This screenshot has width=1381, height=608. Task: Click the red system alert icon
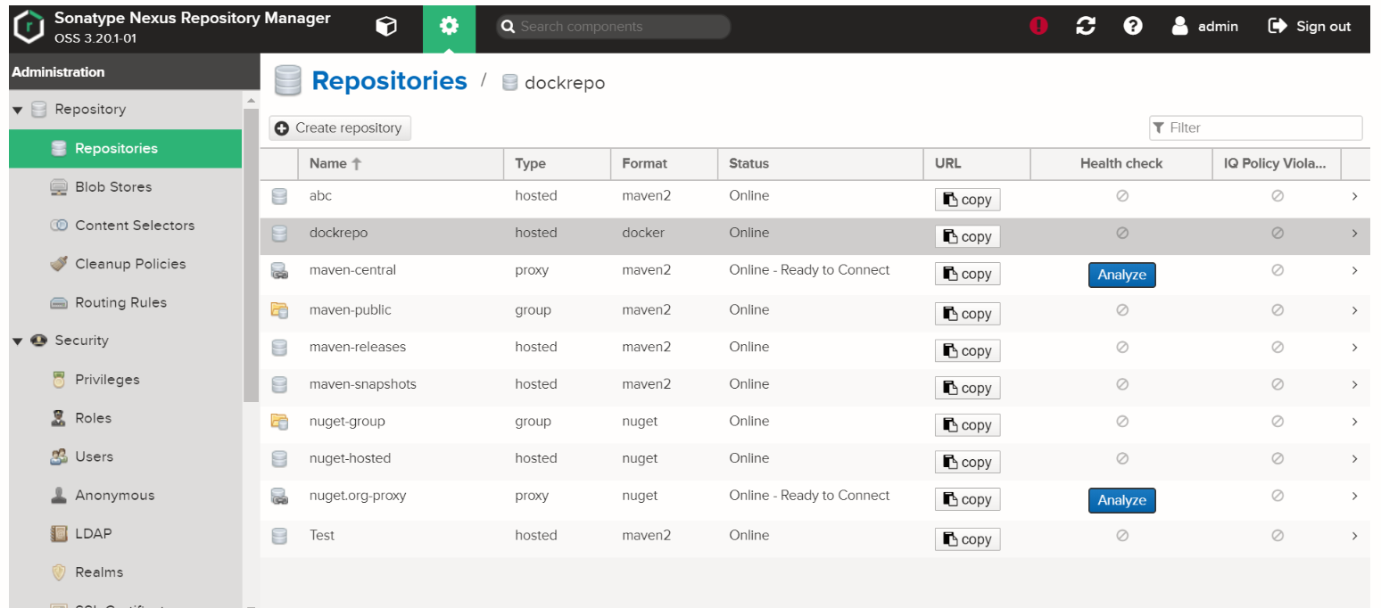coord(1038,27)
